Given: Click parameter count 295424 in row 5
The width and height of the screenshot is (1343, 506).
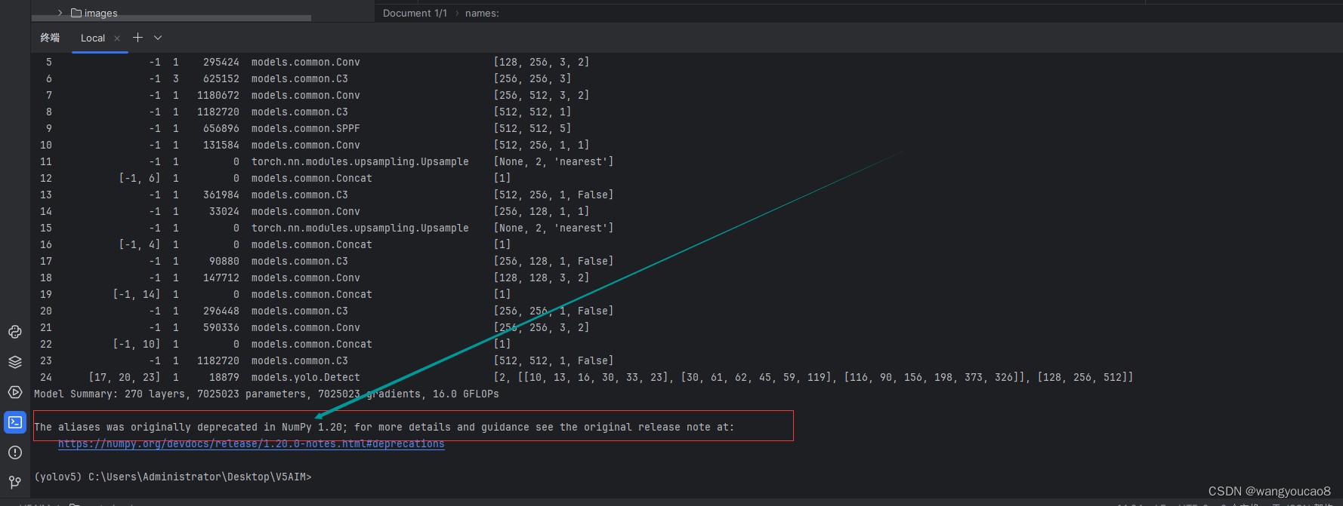Looking at the screenshot, I should [x=221, y=62].
